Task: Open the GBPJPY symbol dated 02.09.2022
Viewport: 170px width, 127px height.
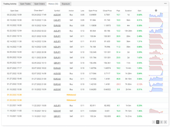Action: pos(57,63)
